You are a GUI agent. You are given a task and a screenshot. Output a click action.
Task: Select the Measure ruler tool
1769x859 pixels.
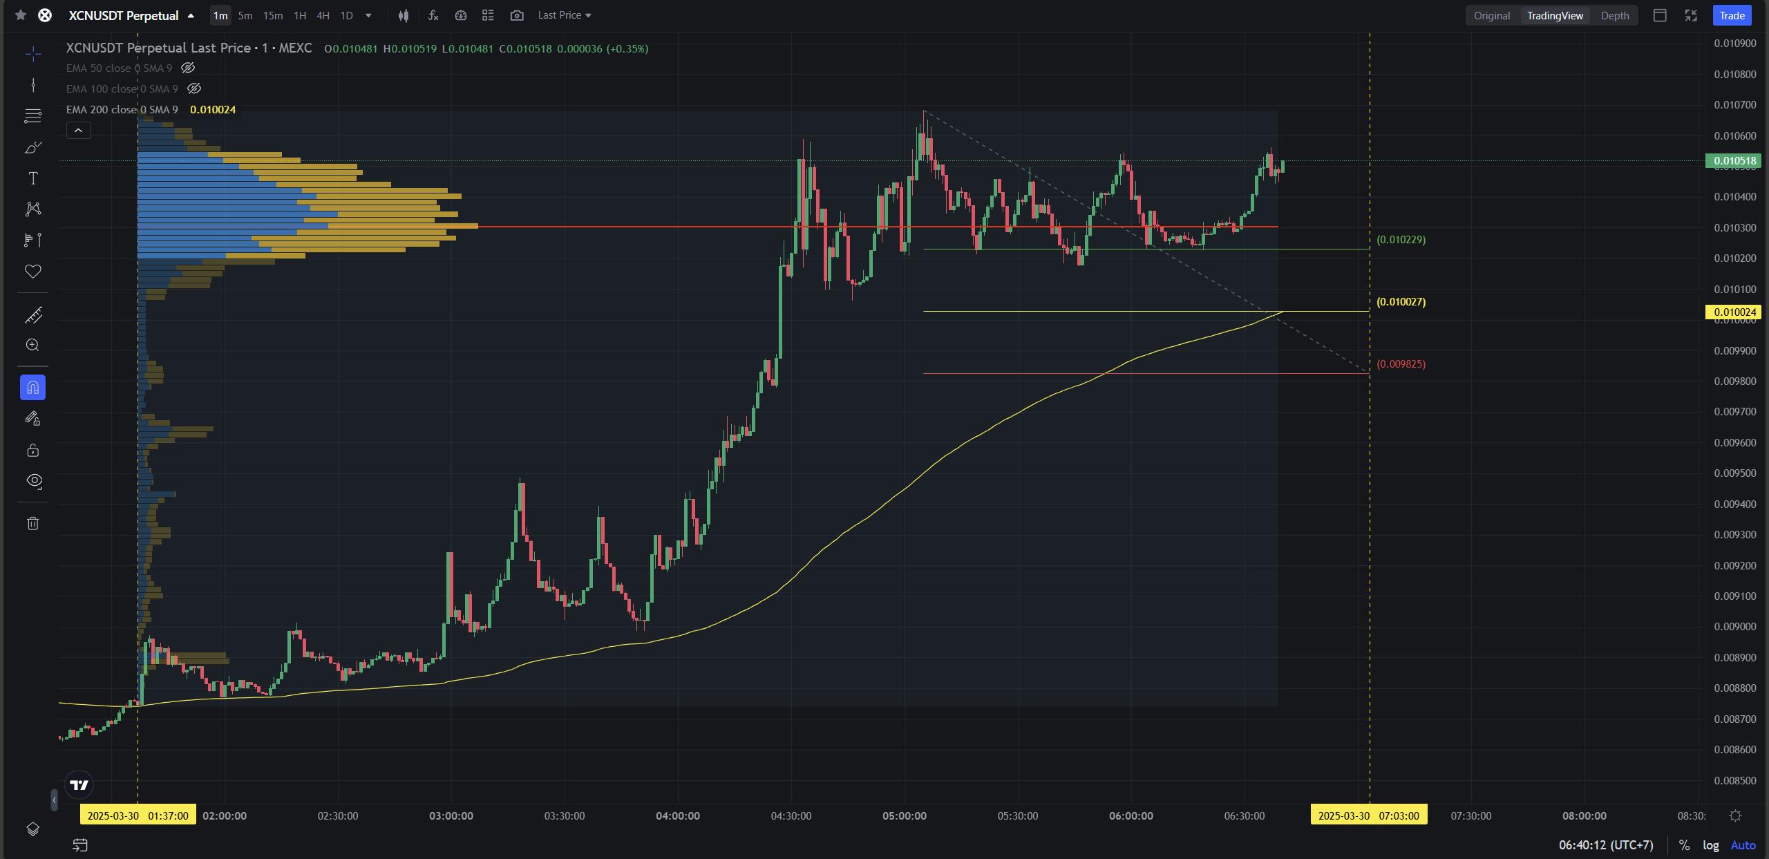(x=32, y=315)
